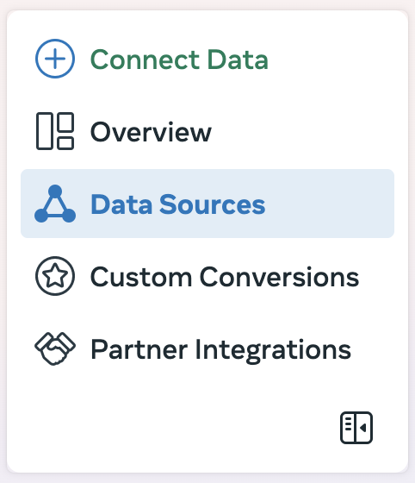Go to Overview menu label
Image resolution: width=415 pixels, height=483 pixels.
[x=151, y=132]
